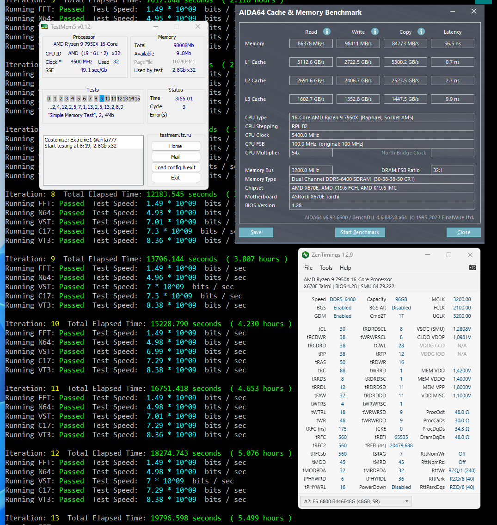The width and height of the screenshot is (497, 525).
Task: Click the Home button in TestMem5
Action: [176, 146]
